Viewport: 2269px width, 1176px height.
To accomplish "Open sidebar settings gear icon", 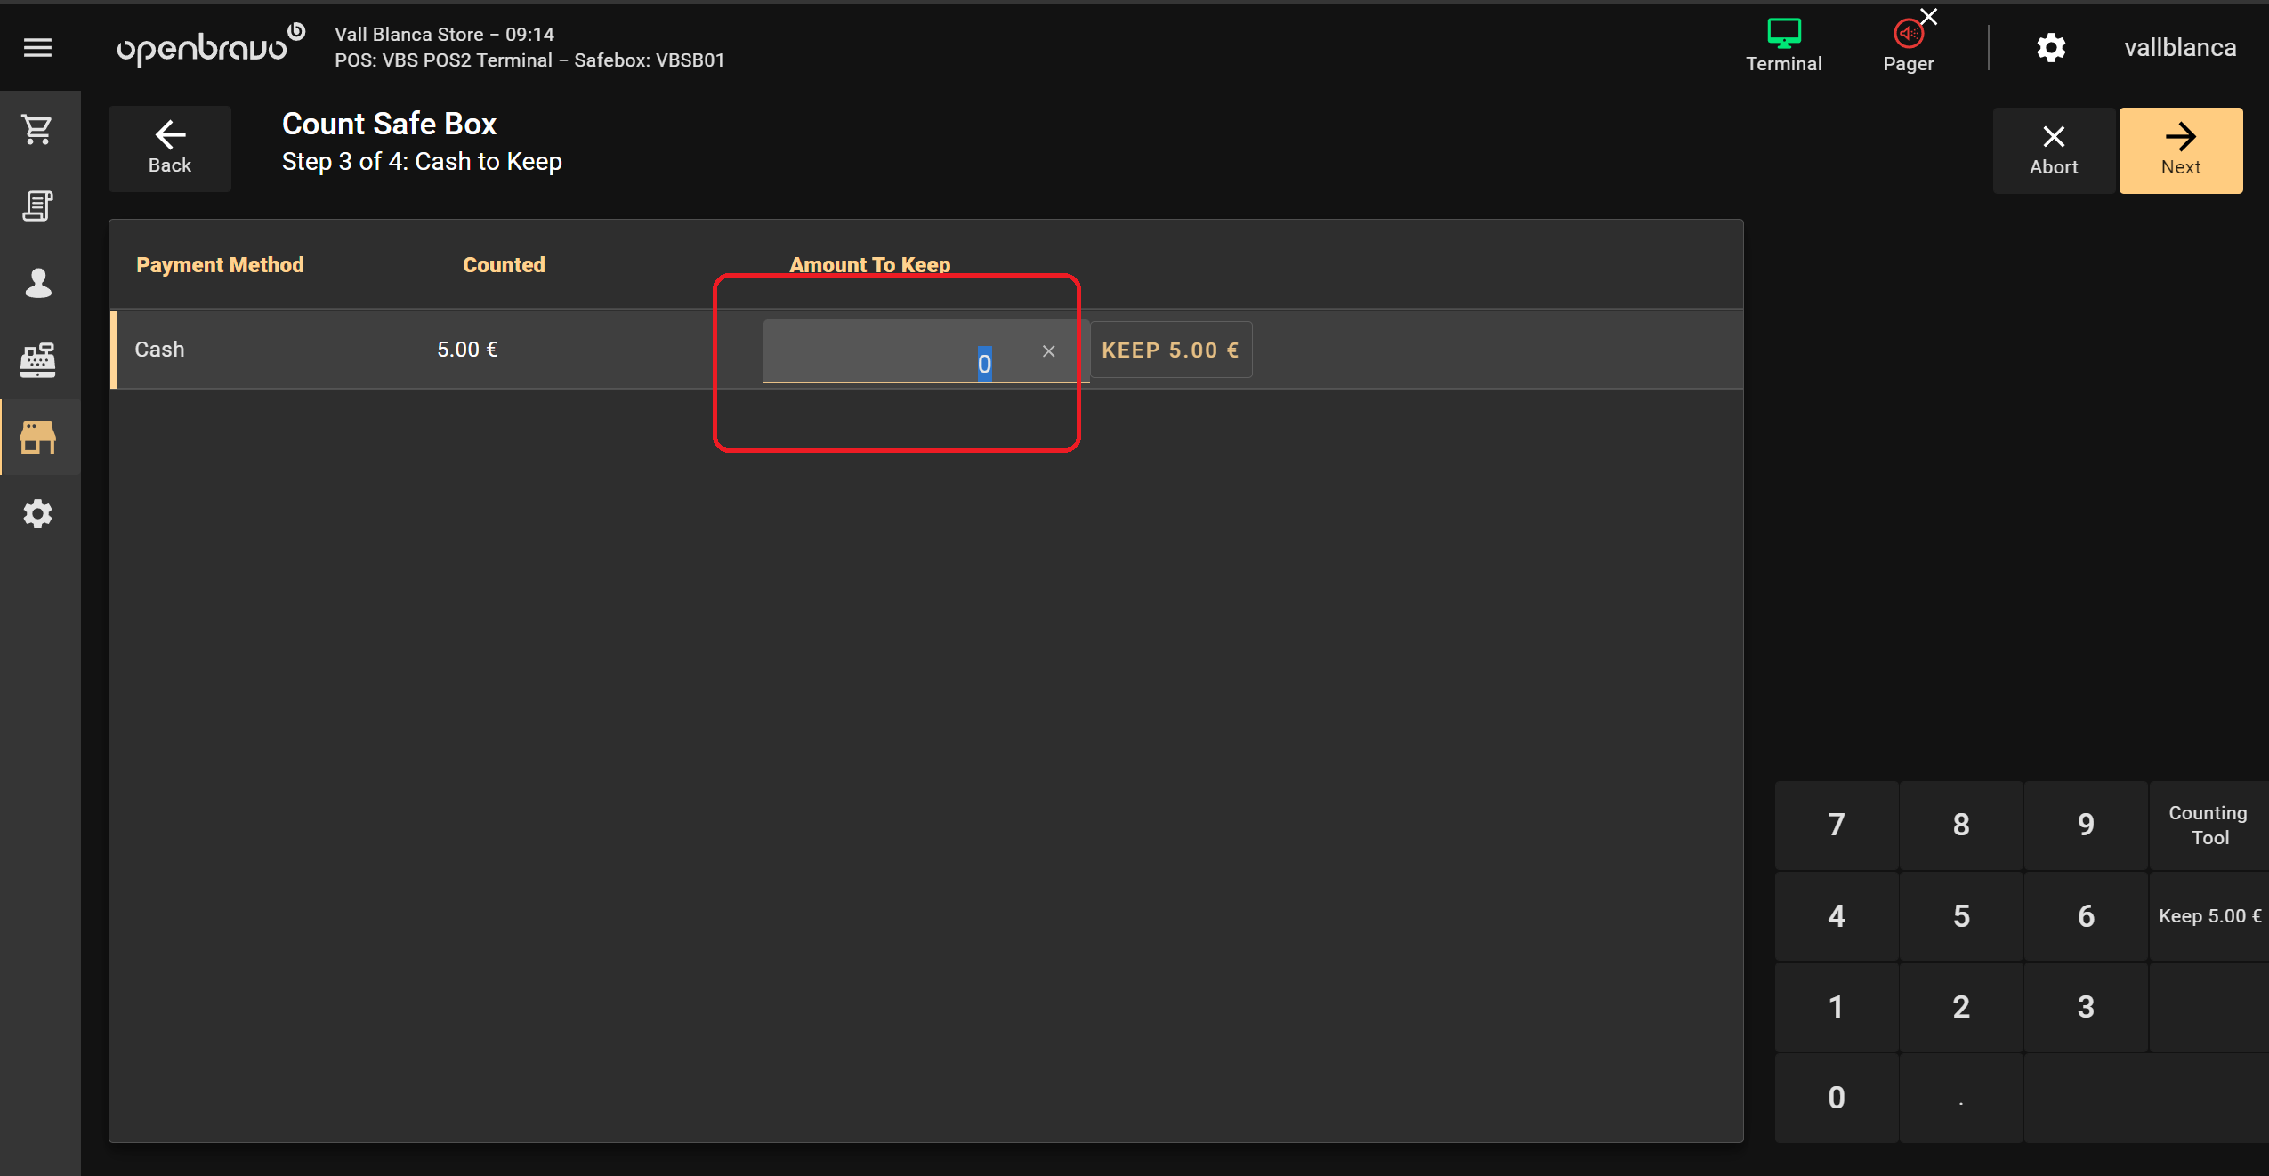I will 37,513.
